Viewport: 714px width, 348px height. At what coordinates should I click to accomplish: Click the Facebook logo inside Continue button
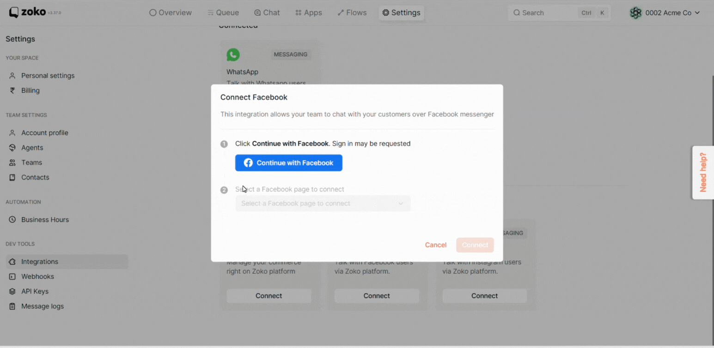tap(248, 163)
